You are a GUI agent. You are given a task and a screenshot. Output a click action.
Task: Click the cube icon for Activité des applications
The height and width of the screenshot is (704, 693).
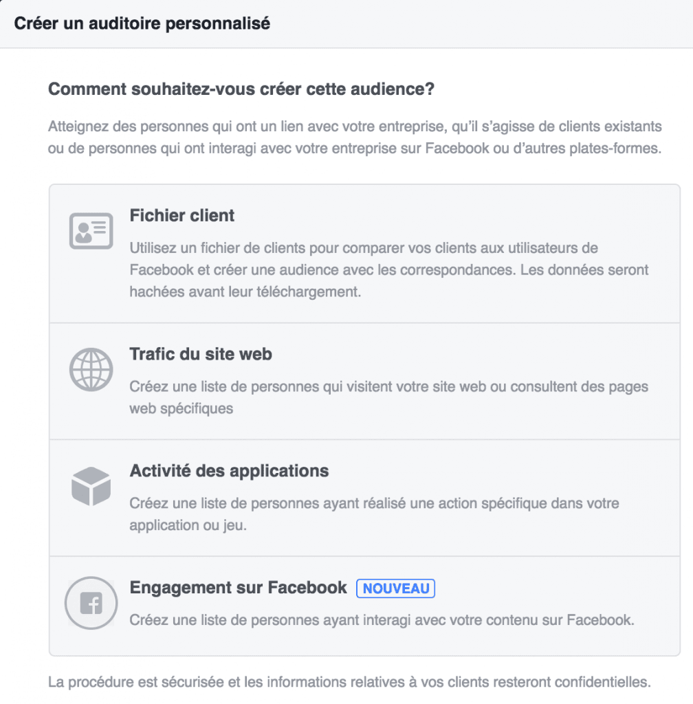click(91, 487)
